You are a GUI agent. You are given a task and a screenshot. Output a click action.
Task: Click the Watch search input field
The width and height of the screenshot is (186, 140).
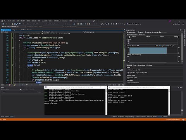(x=10, y=90)
